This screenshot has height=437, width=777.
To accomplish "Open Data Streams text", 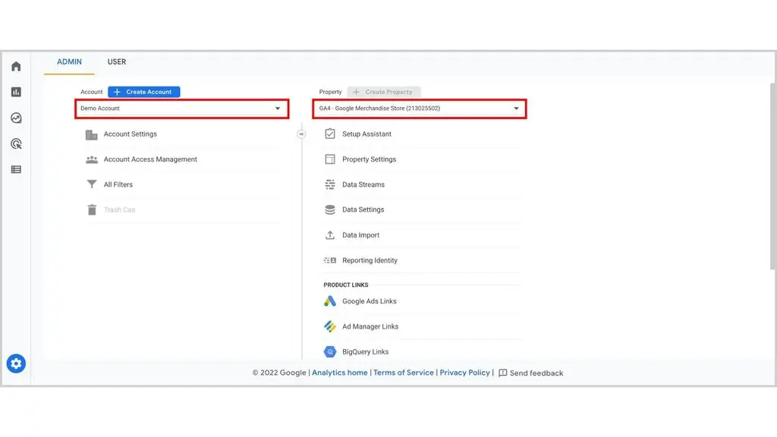I will click(363, 184).
